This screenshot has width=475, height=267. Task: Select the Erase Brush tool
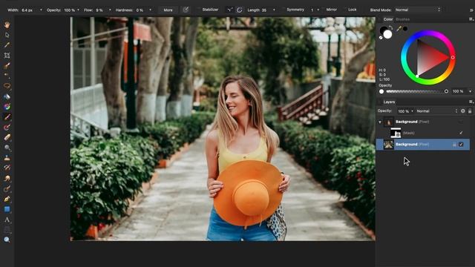pos(7,137)
